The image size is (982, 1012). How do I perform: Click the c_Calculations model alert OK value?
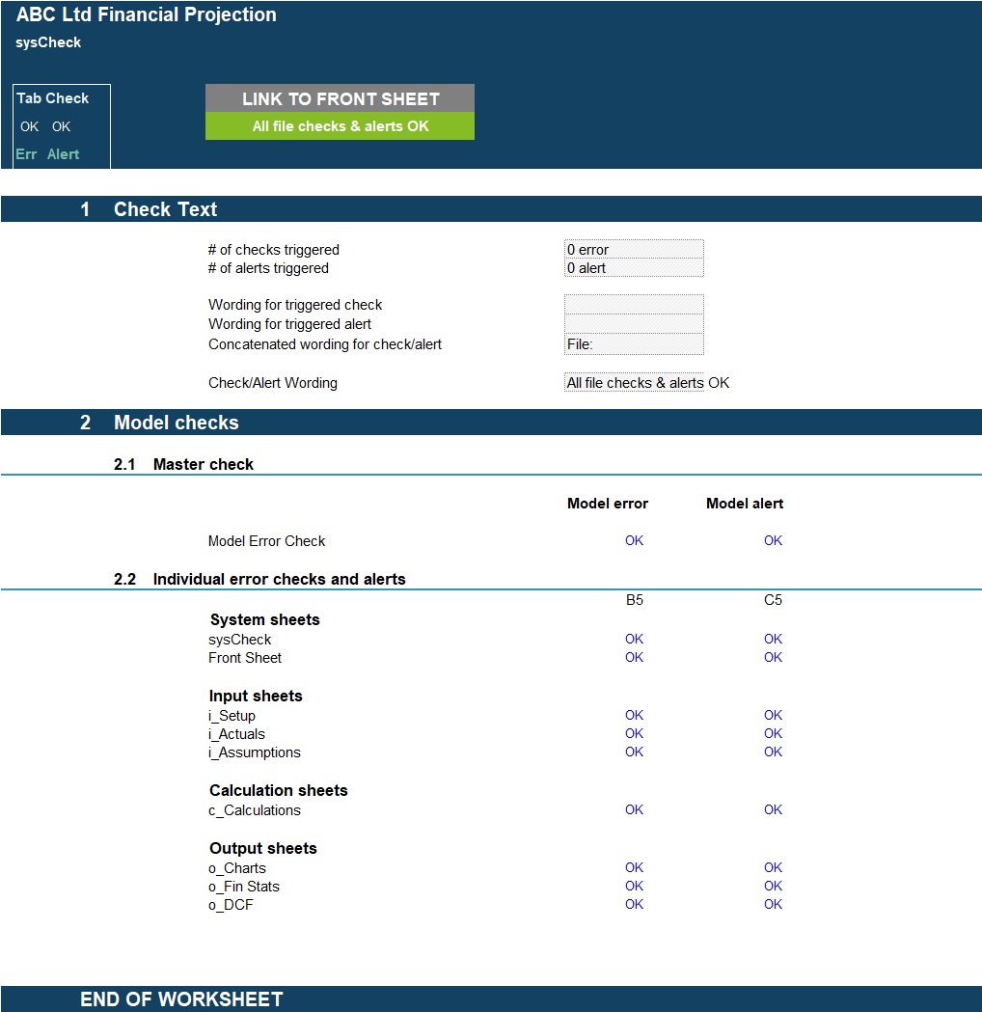[773, 810]
